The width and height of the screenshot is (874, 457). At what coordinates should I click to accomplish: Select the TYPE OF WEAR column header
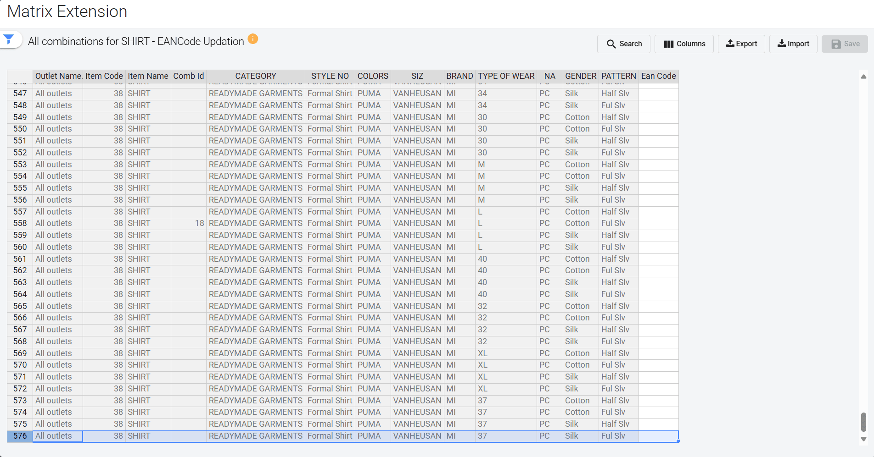506,76
